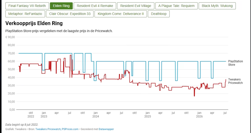The width and height of the screenshot is (251, 133).
Task: Click the 80,00 axis label
Action: [11, 45]
